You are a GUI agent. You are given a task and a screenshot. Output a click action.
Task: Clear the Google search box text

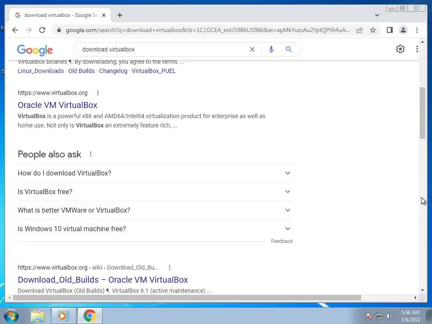(x=252, y=49)
